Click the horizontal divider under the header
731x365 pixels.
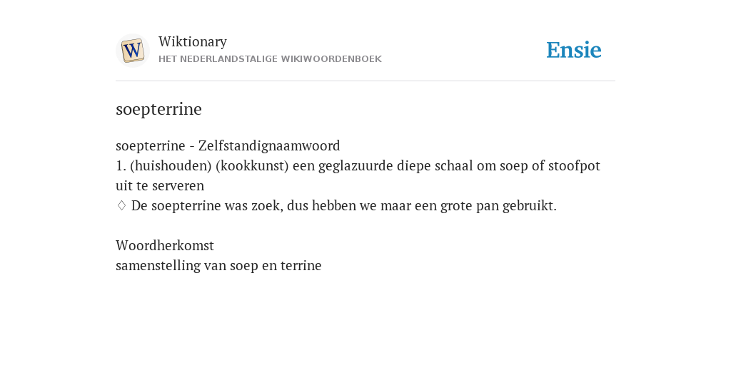(x=365, y=81)
